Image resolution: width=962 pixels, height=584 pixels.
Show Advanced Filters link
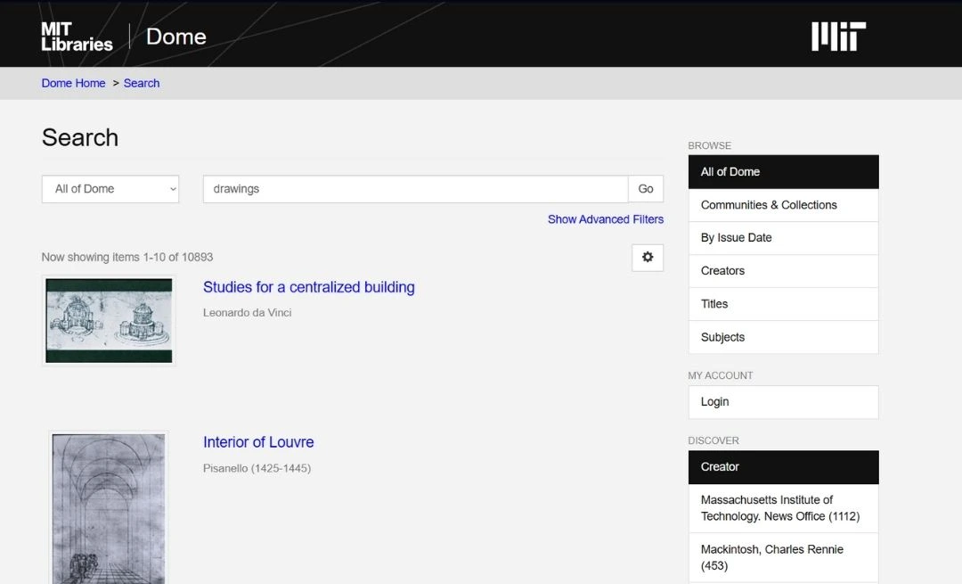(x=605, y=219)
